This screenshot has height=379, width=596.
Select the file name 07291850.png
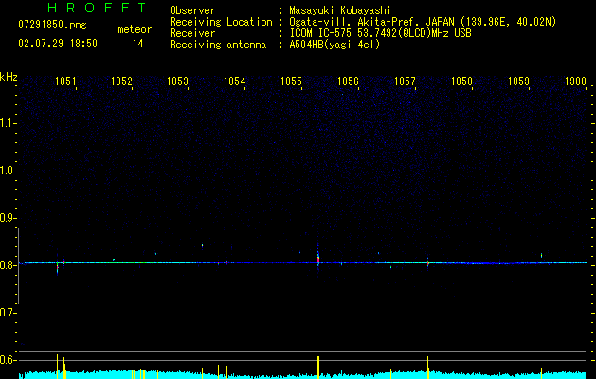pyautogui.click(x=52, y=25)
